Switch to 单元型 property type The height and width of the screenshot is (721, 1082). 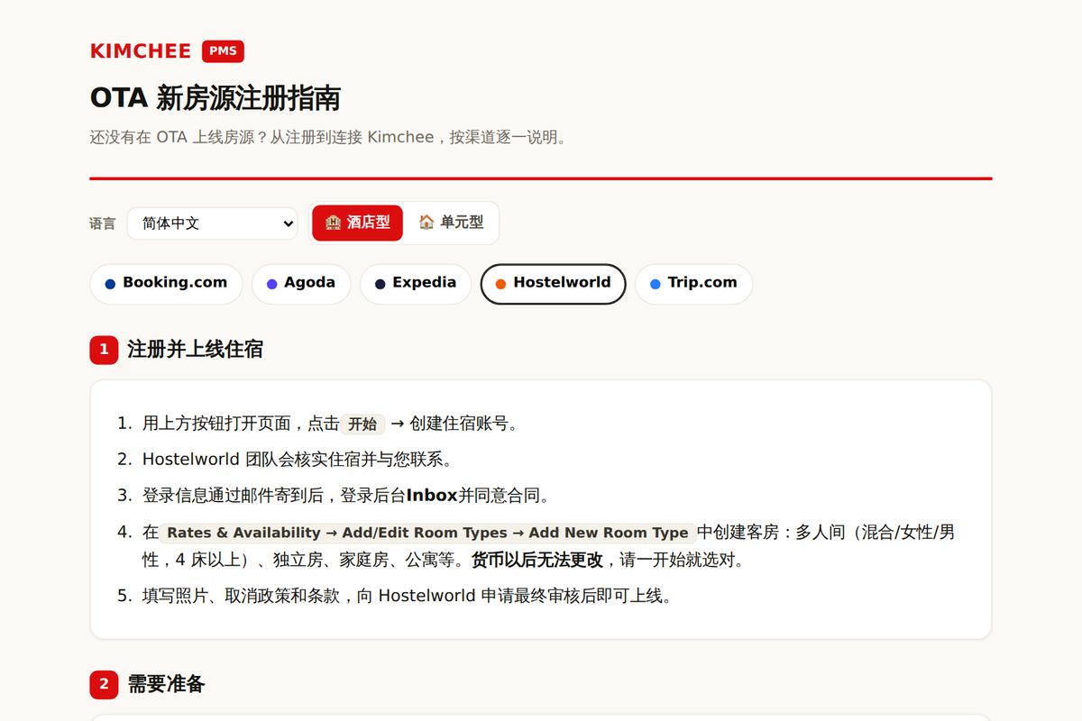[450, 223]
